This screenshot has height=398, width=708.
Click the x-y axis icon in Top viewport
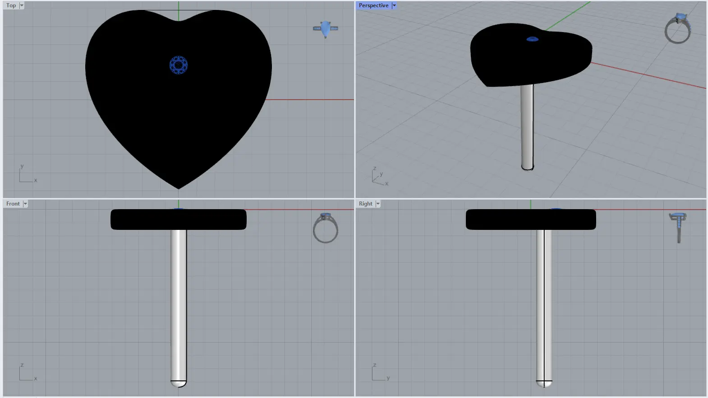26,175
